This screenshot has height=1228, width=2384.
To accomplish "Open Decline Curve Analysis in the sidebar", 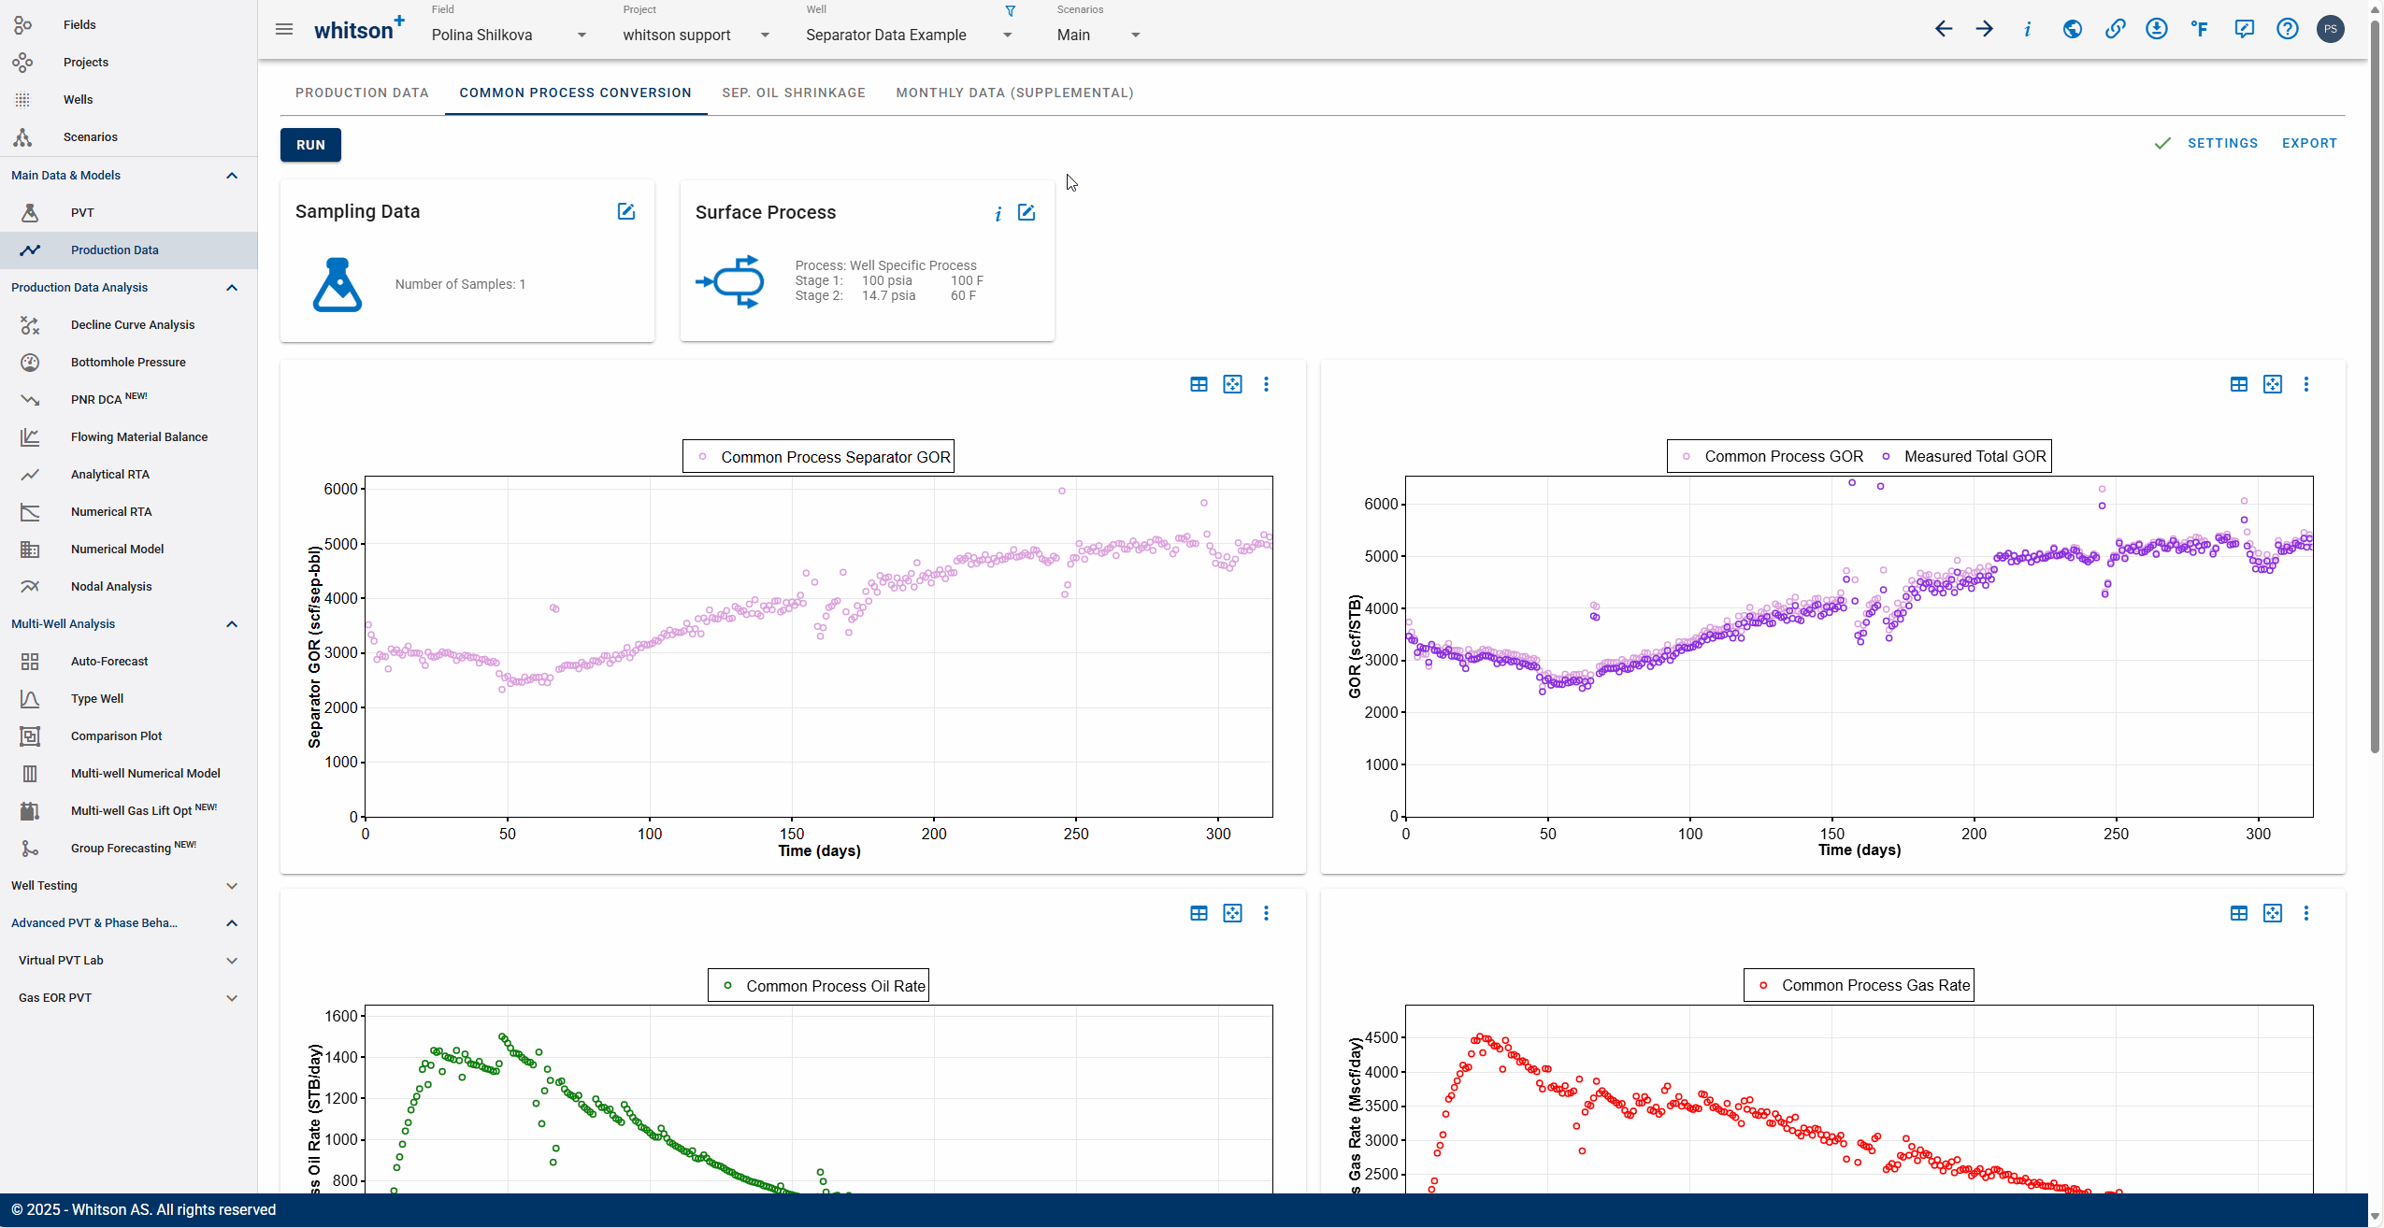I will pos(129,324).
